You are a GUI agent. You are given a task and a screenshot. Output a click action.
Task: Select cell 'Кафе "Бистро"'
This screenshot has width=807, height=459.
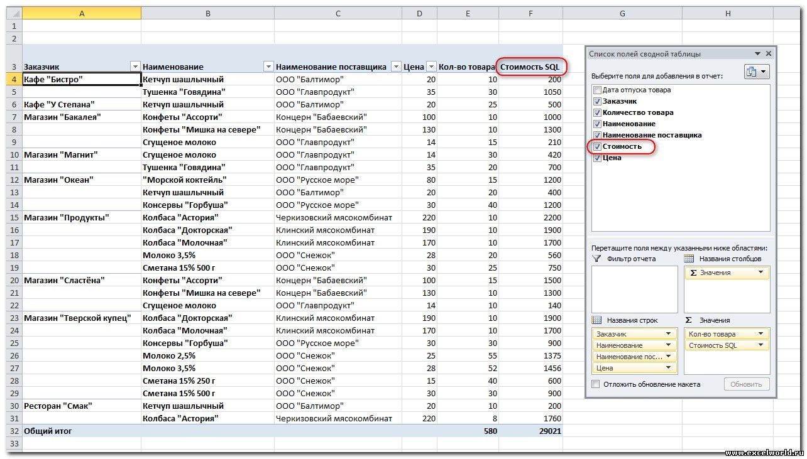pyautogui.click(x=82, y=79)
